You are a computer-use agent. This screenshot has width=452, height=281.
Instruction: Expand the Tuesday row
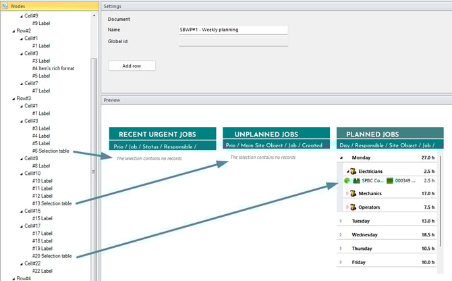(341, 221)
